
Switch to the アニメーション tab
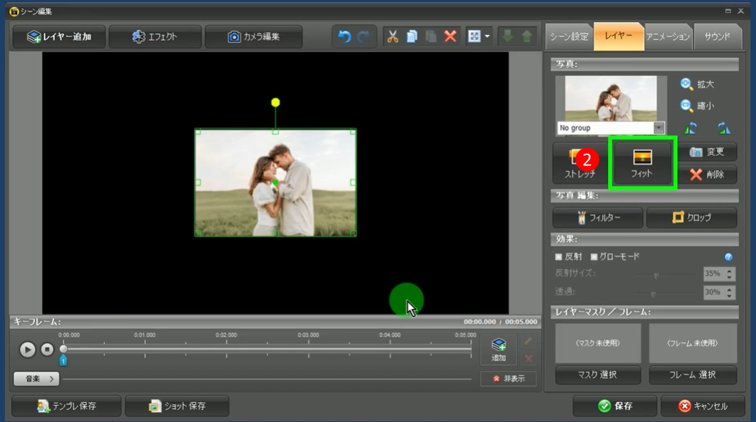tap(667, 36)
